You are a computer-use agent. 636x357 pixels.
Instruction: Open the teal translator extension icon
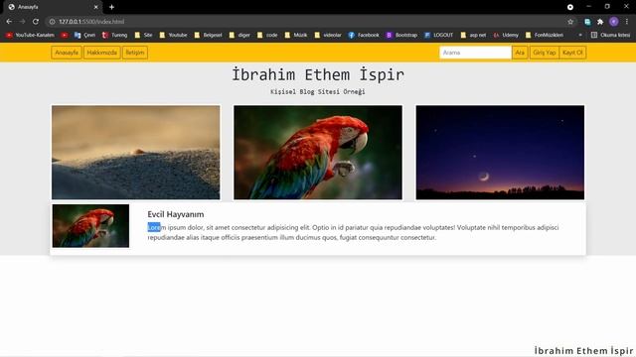point(587,22)
